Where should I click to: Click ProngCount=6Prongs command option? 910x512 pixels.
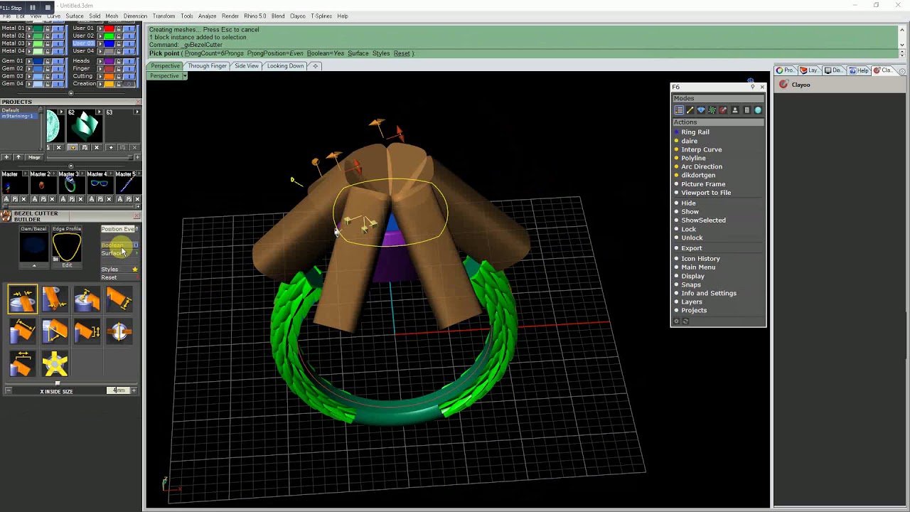pyautogui.click(x=214, y=53)
